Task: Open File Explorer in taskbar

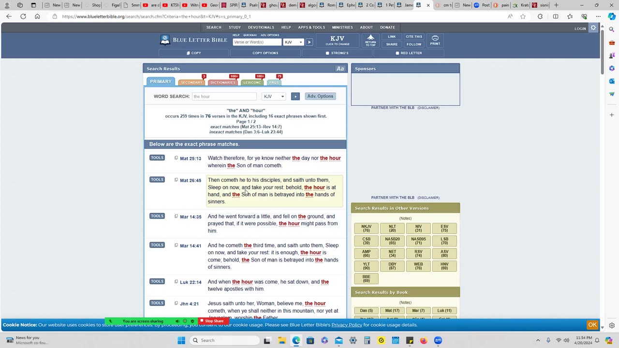Action: pos(281,340)
